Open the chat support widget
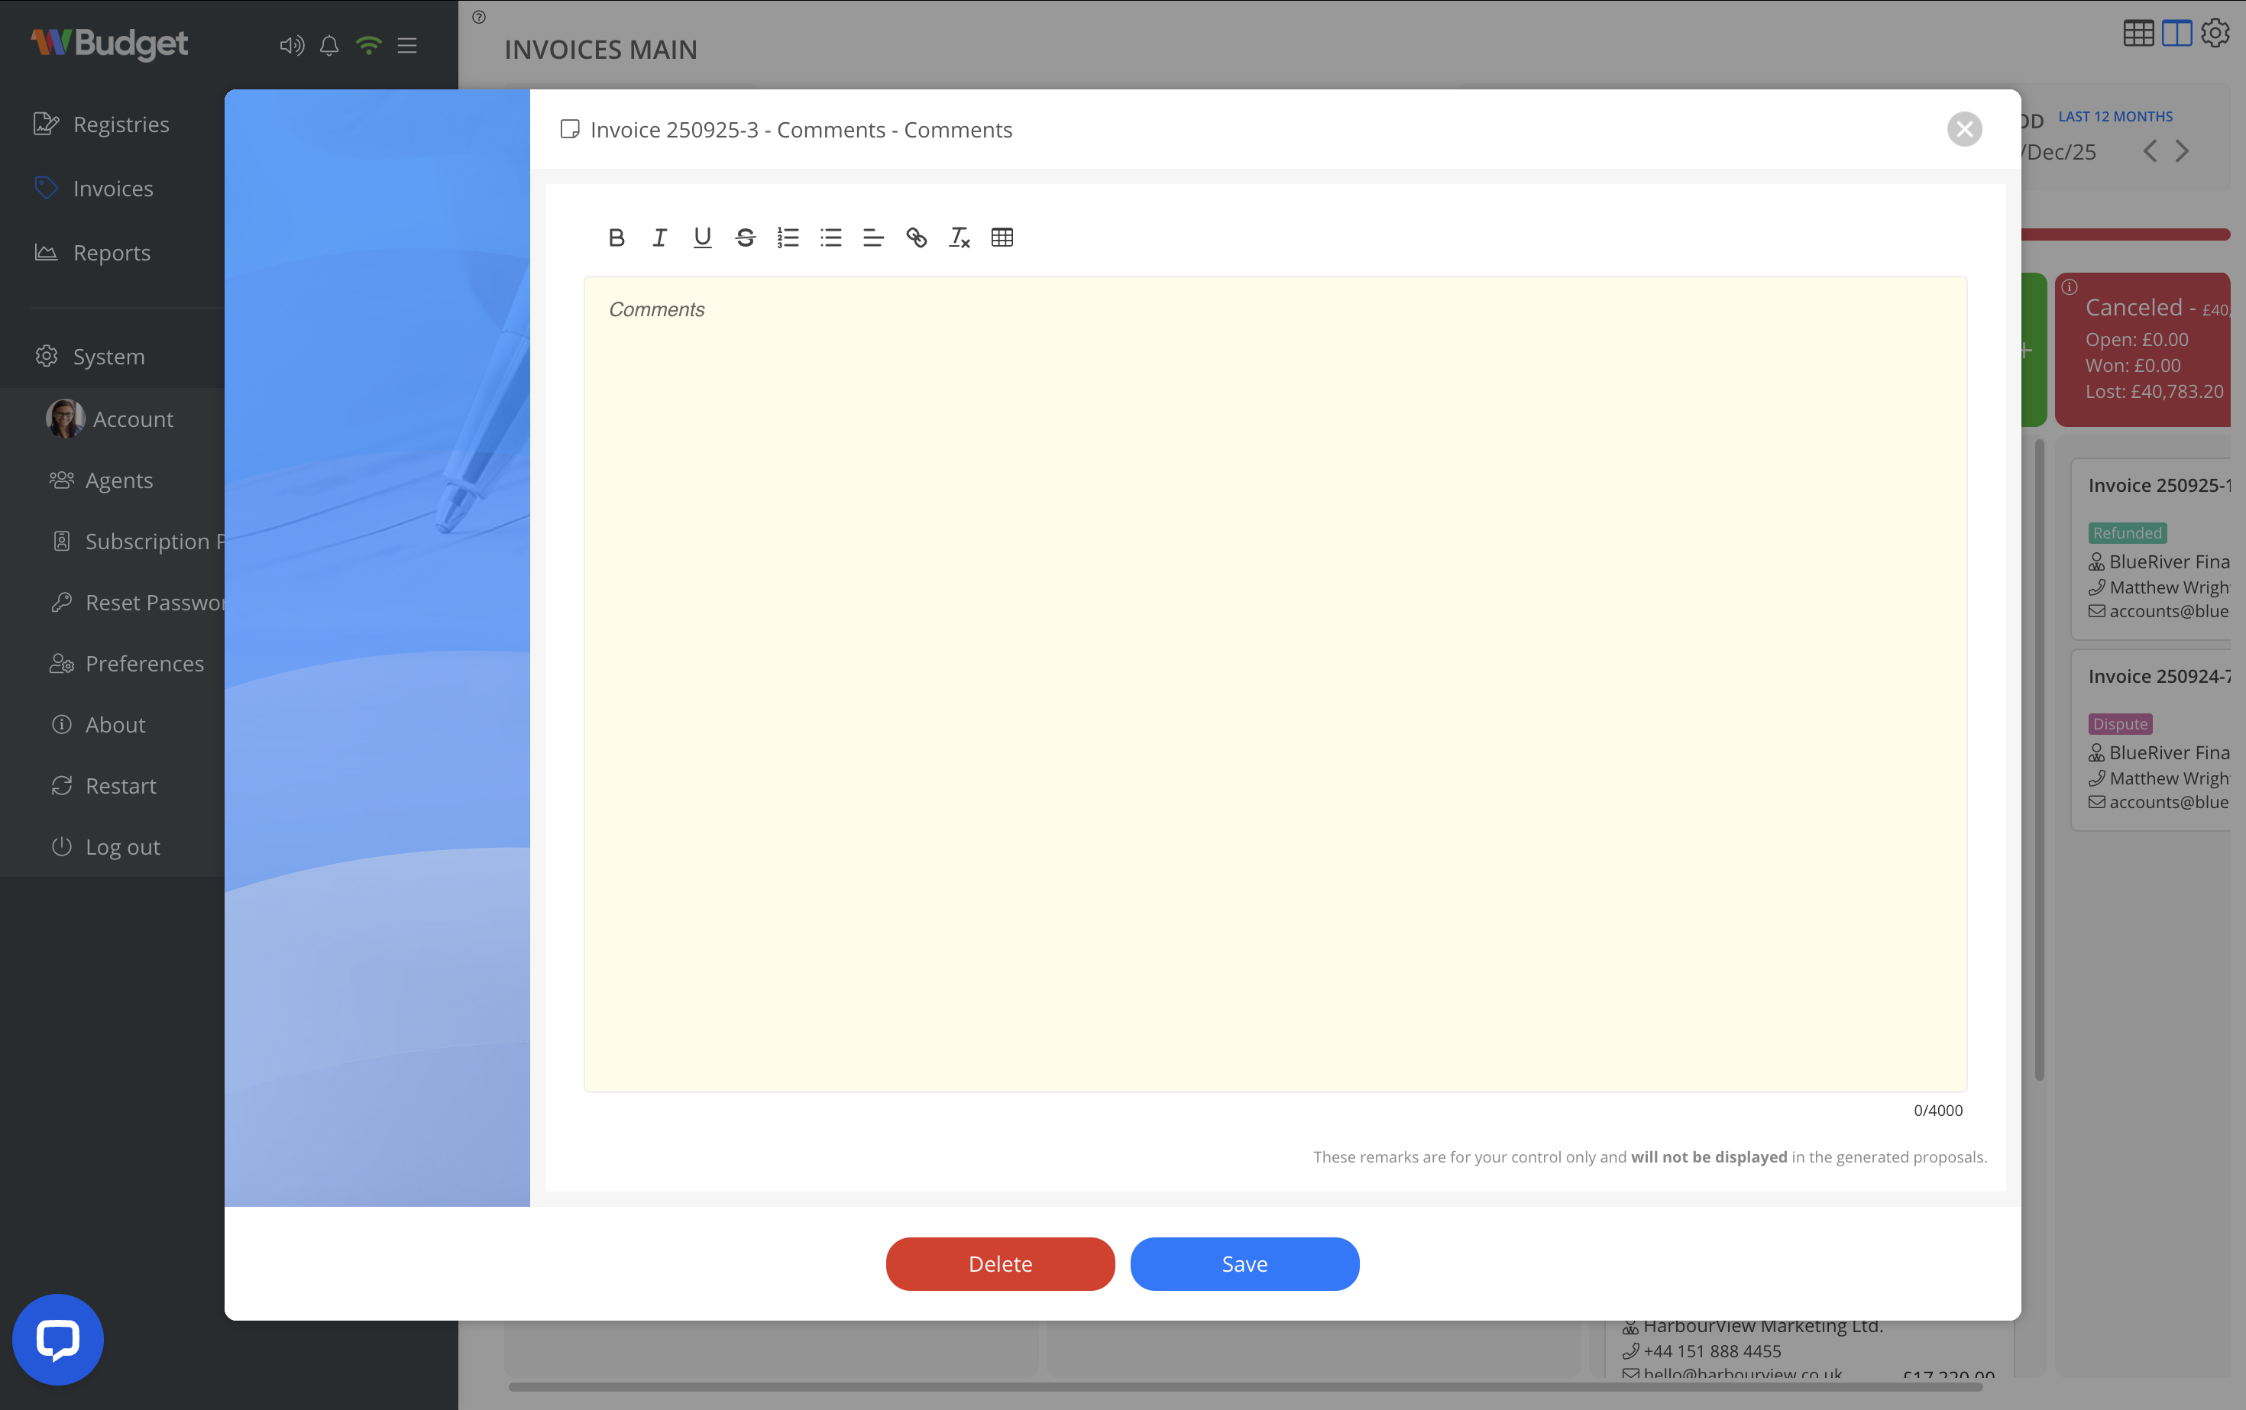This screenshot has height=1410, width=2246. [57, 1339]
